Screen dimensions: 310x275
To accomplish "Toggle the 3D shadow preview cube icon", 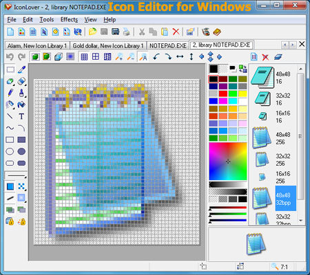I will (59, 56).
